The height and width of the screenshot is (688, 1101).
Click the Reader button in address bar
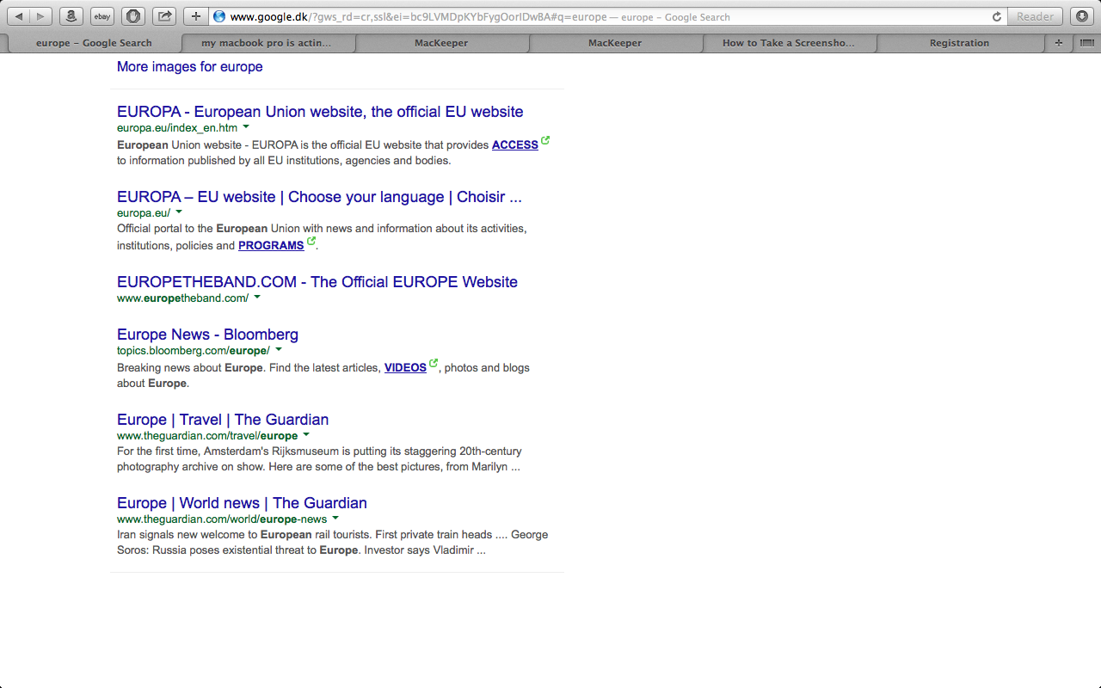click(1035, 16)
